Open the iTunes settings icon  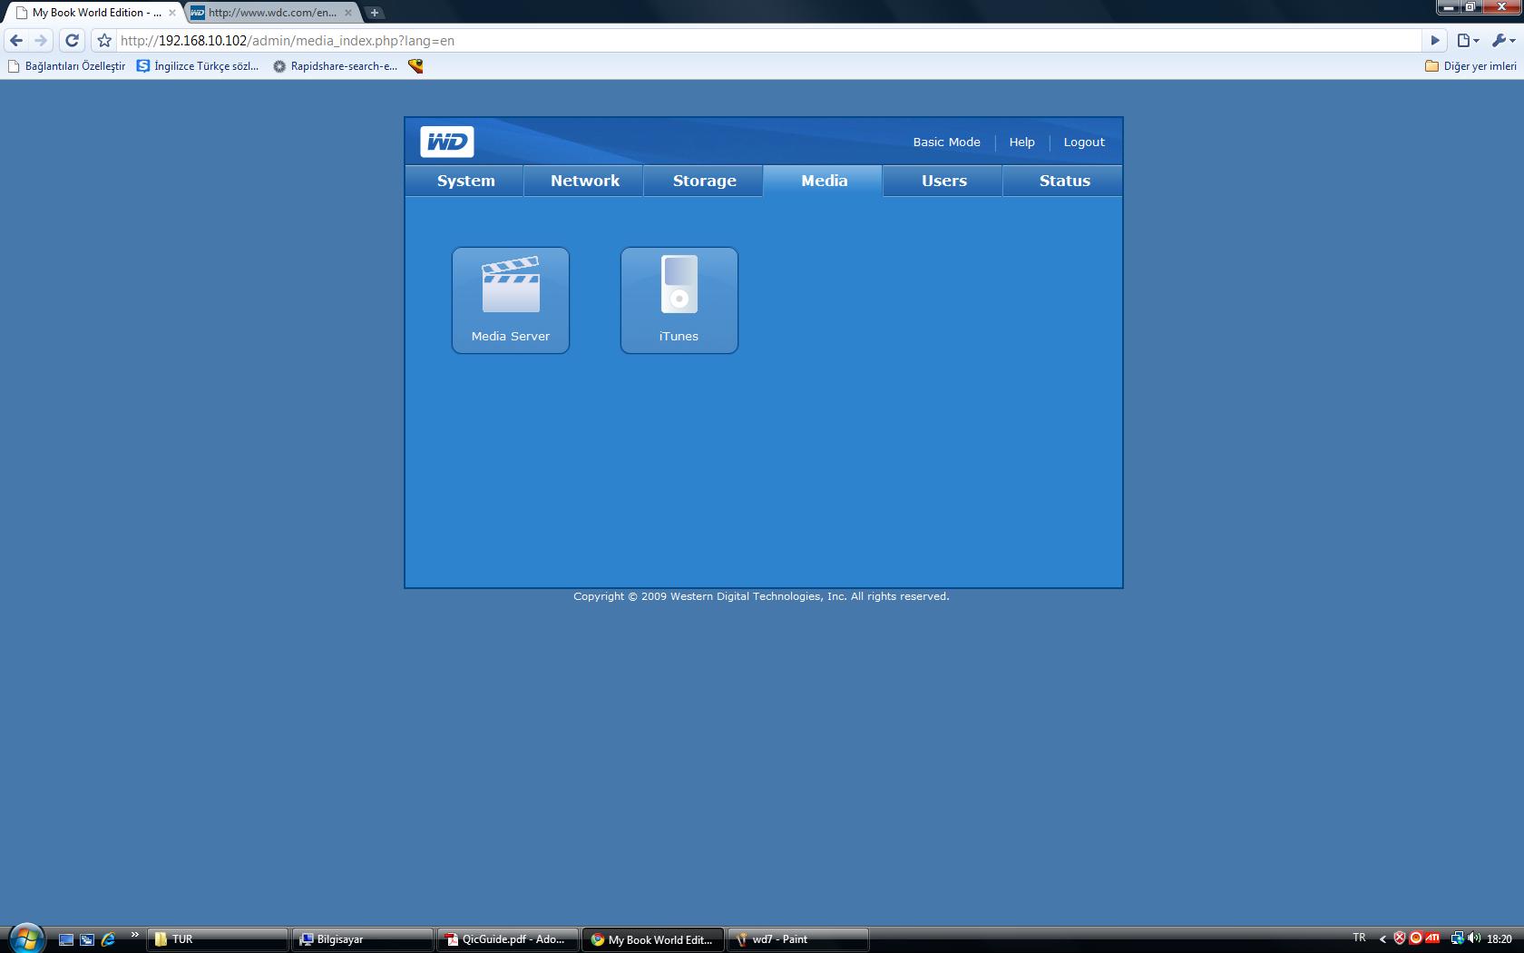point(679,300)
